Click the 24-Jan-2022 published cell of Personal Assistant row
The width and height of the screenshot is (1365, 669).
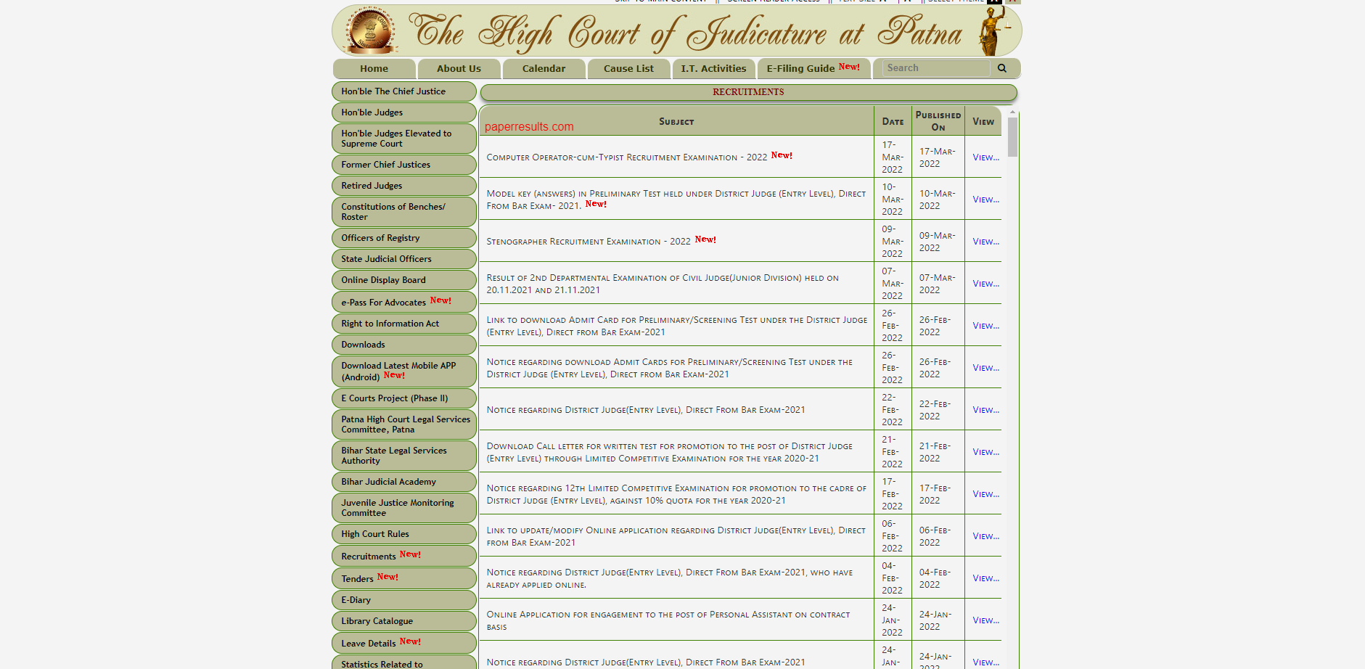pyautogui.click(x=938, y=620)
